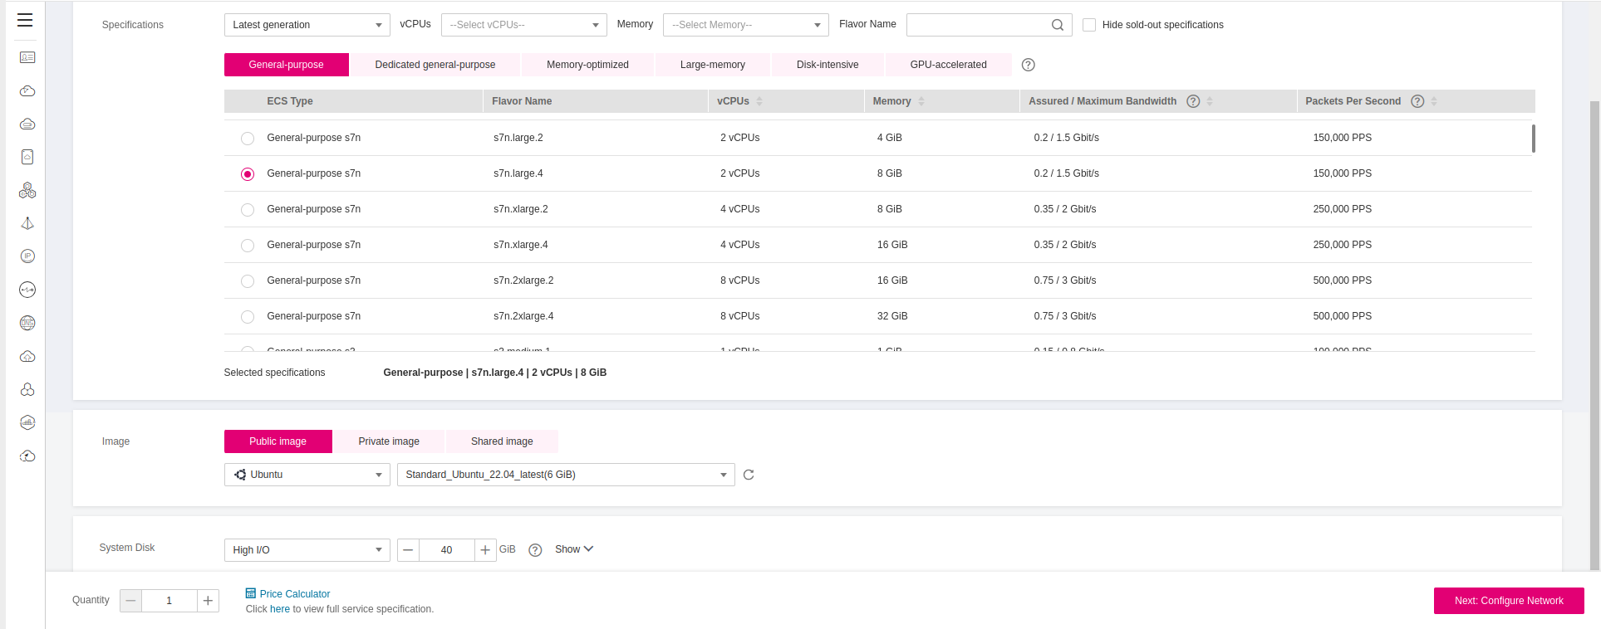1601x629 pixels.
Task: Expand the High I/O disk type dropdown
Action: (x=307, y=550)
